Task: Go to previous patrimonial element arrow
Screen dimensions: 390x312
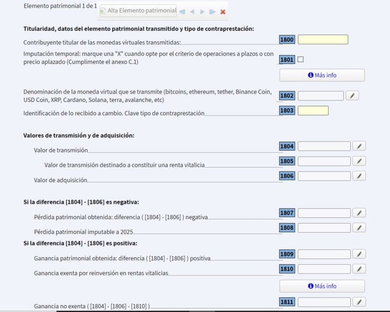Action: tap(192, 12)
